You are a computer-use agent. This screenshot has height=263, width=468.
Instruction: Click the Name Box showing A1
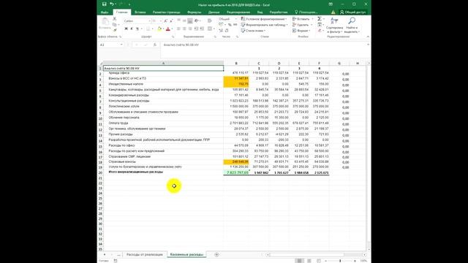tap(109, 45)
